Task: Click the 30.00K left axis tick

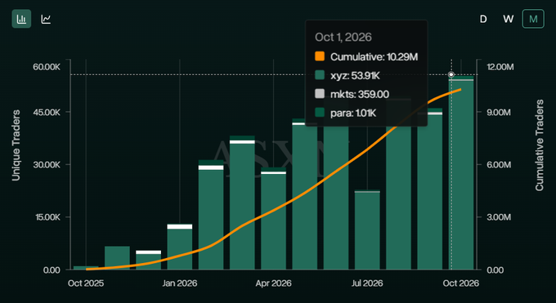Action: click(47, 165)
